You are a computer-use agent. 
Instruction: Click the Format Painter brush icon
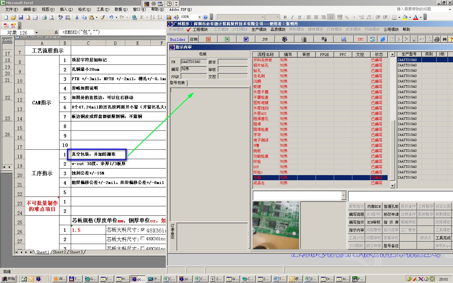tap(103, 17)
